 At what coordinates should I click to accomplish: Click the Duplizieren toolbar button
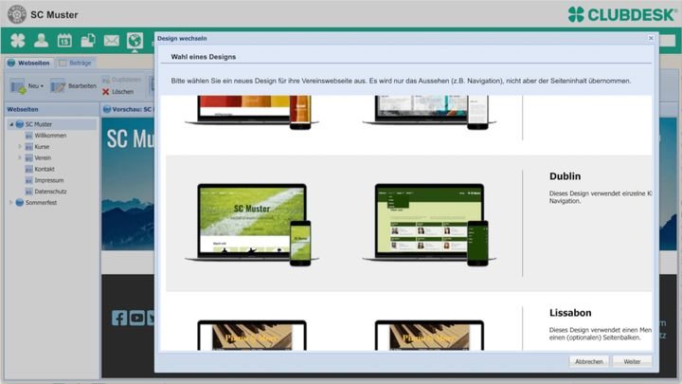point(122,80)
